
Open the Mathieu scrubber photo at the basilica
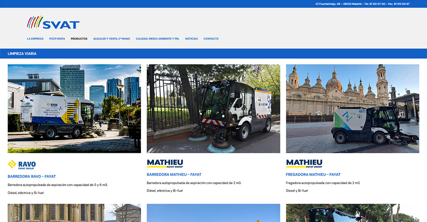tap(353, 109)
